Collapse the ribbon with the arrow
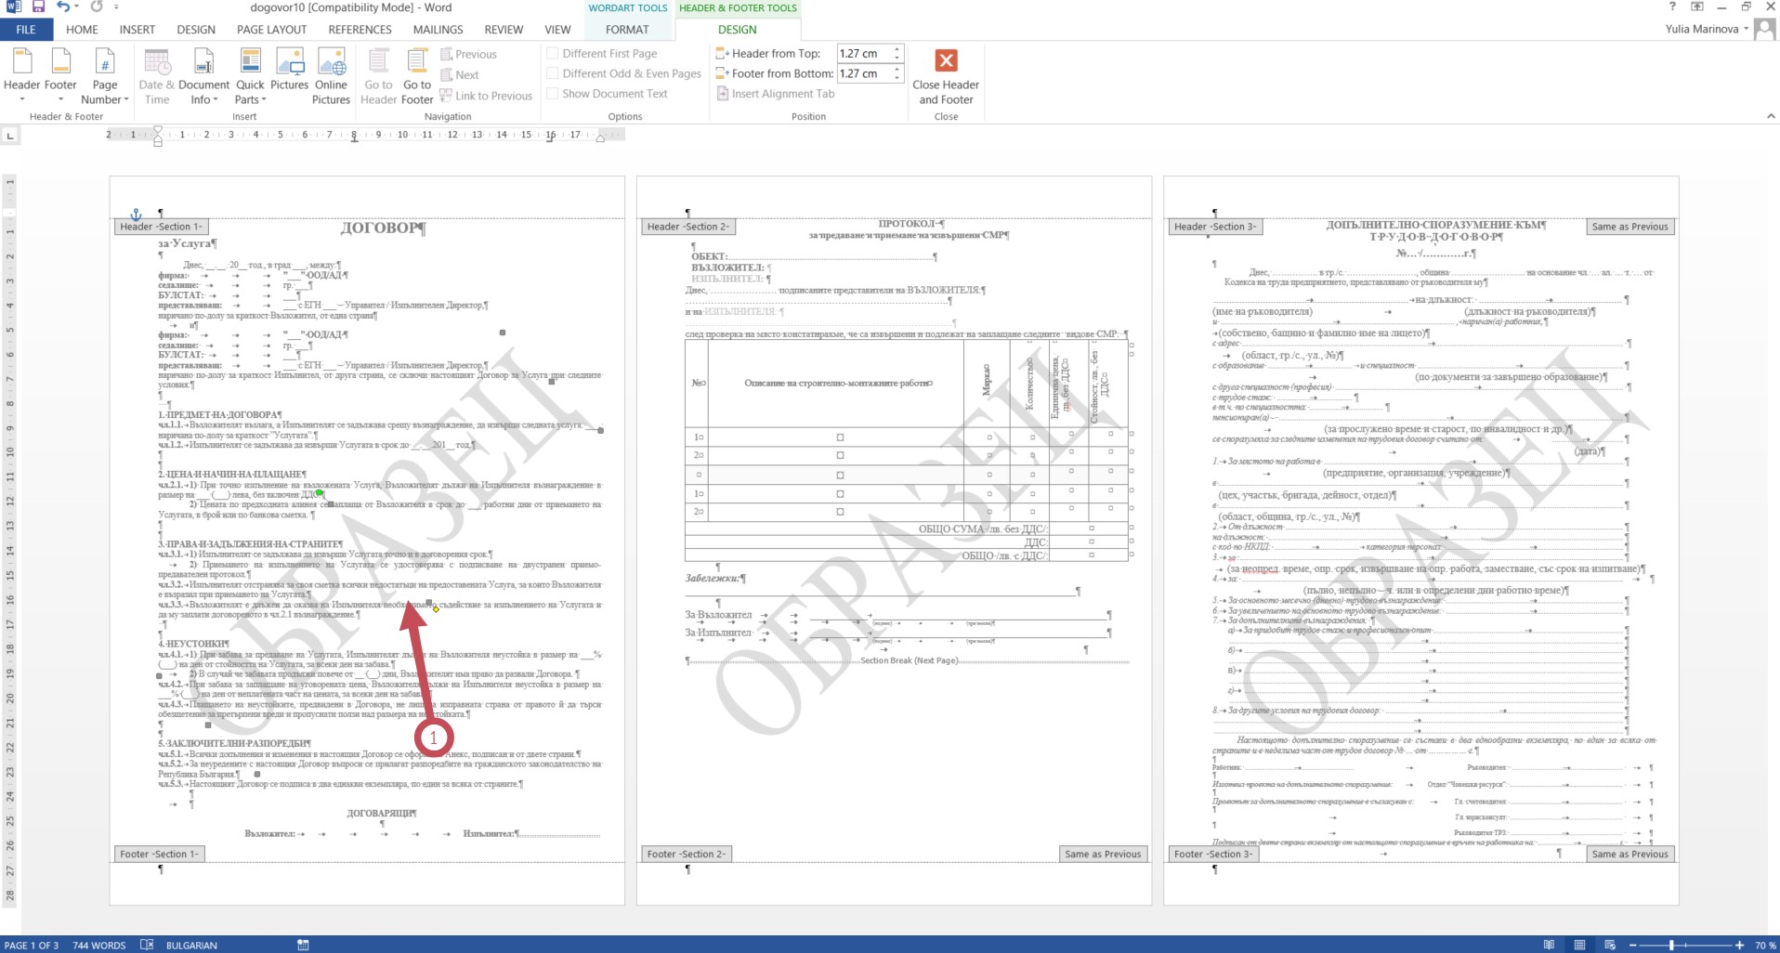The width and height of the screenshot is (1780, 953). click(x=1771, y=116)
